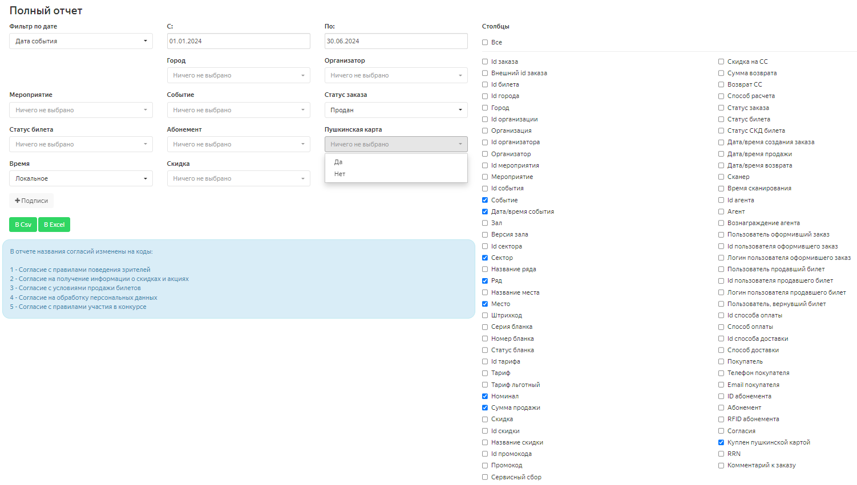Image resolution: width=857 pixels, height=485 pixels.
Task: Export report with В Excel button
Action: coord(54,225)
